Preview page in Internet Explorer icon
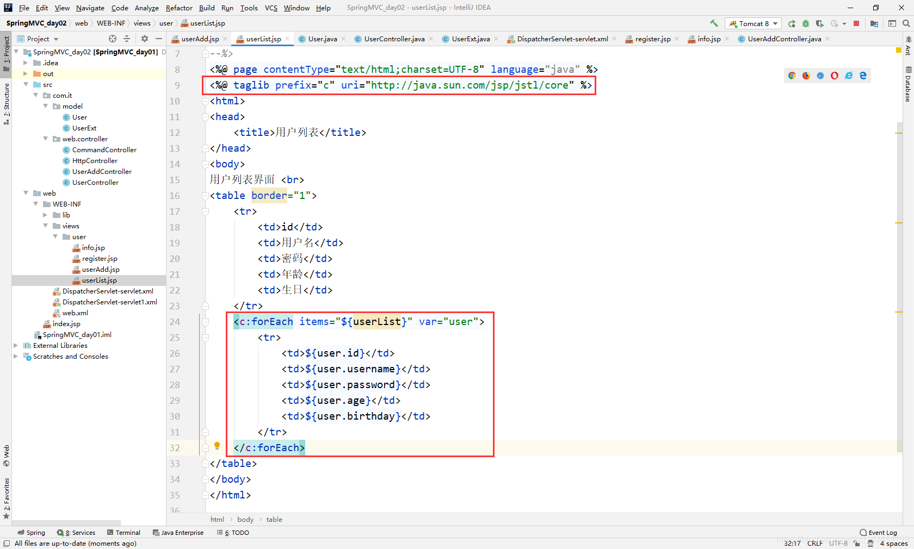 [849, 76]
